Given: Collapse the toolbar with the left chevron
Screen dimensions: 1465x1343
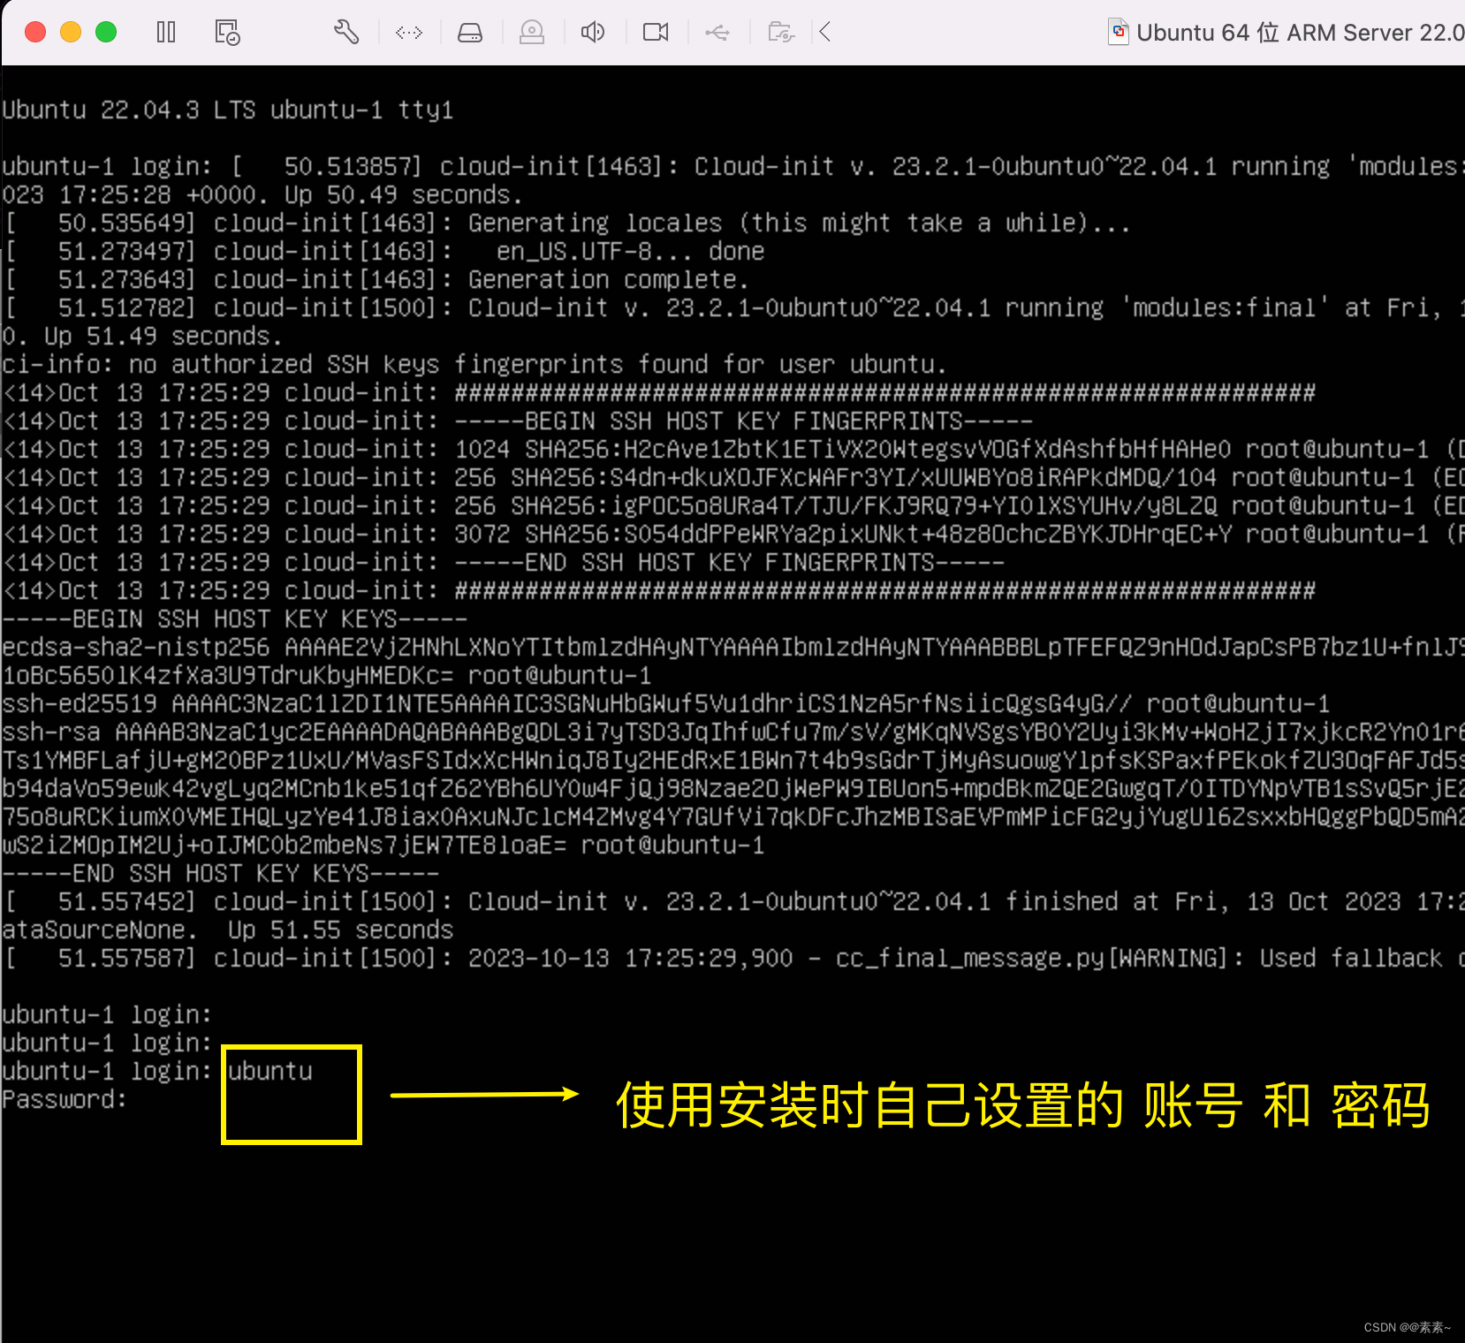Looking at the screenshot, I should coord(825,33).
